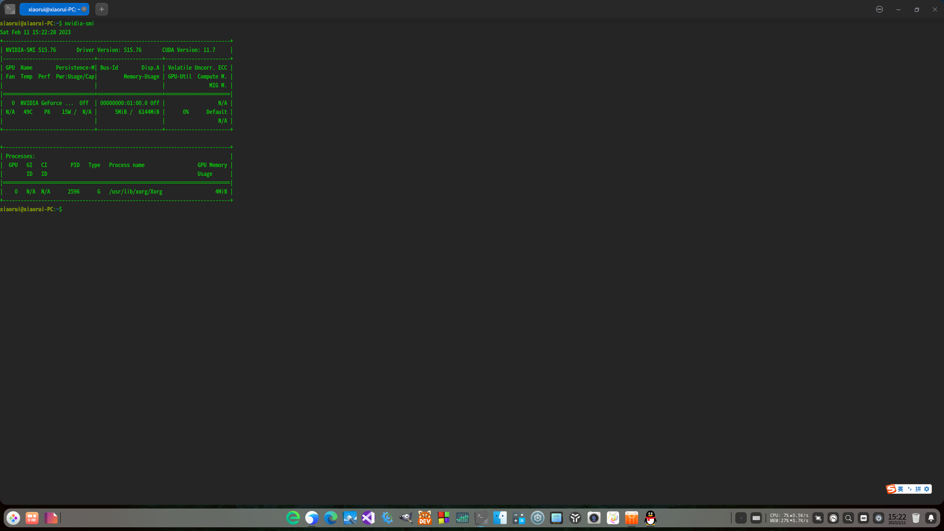Open the multitasking view in the dock
The height and width of the screenshot is (531, 944).
click(32, 518)
